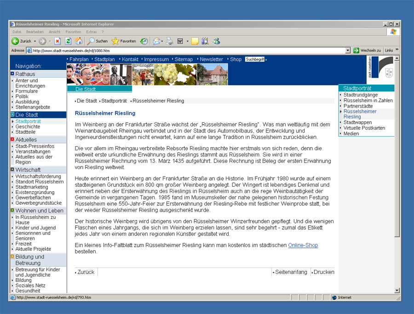
Task: Go to Home page icon
Action: click(x=78, y=41)
